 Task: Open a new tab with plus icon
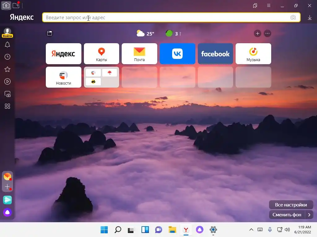(x=16, y=5)
